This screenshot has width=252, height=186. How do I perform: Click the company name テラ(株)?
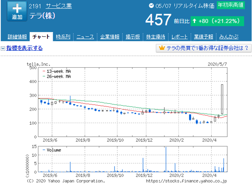(42, 16)
